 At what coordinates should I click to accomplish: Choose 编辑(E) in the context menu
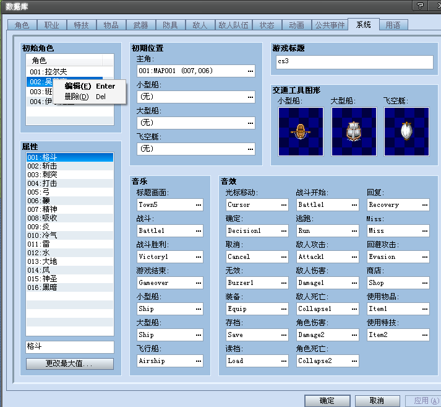tap(90, 86)
